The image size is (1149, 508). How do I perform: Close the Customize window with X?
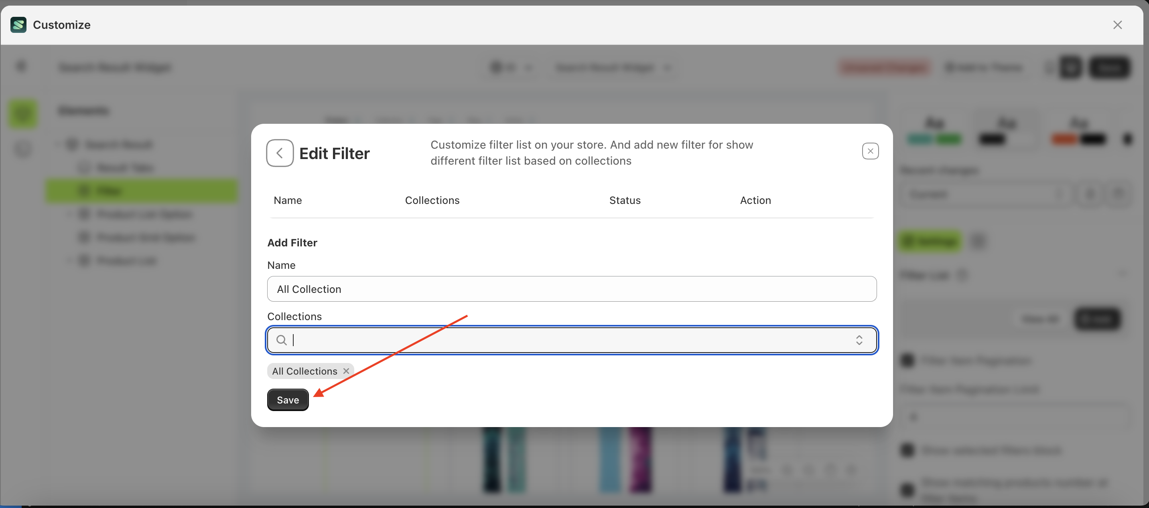click(1117, 25)
